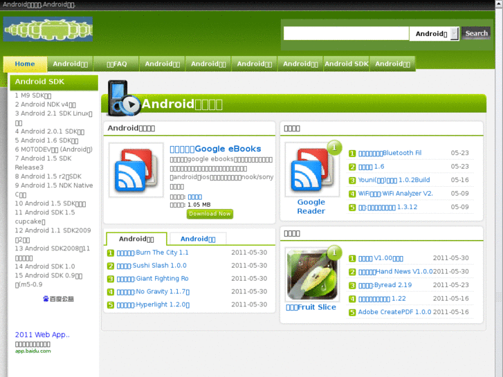
Task: Open the last Android navigation tab
Action: click(x=393, y=64)
